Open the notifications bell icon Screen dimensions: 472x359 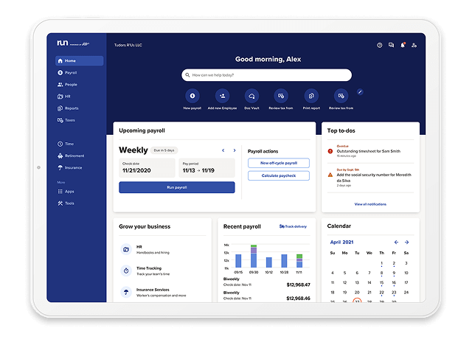click(403, 45)
